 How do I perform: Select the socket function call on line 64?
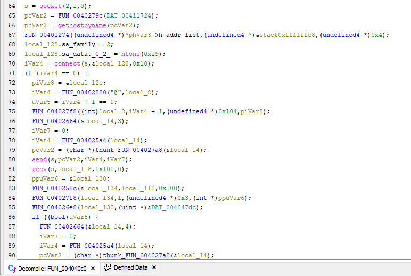pos(46,6)
